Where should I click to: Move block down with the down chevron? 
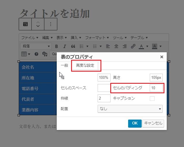[x=38, y=26]
